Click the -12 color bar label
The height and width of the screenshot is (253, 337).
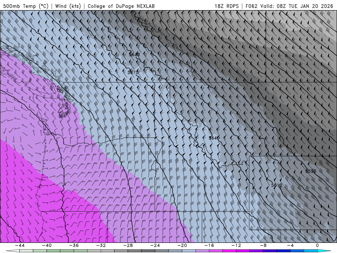point(236,245)
